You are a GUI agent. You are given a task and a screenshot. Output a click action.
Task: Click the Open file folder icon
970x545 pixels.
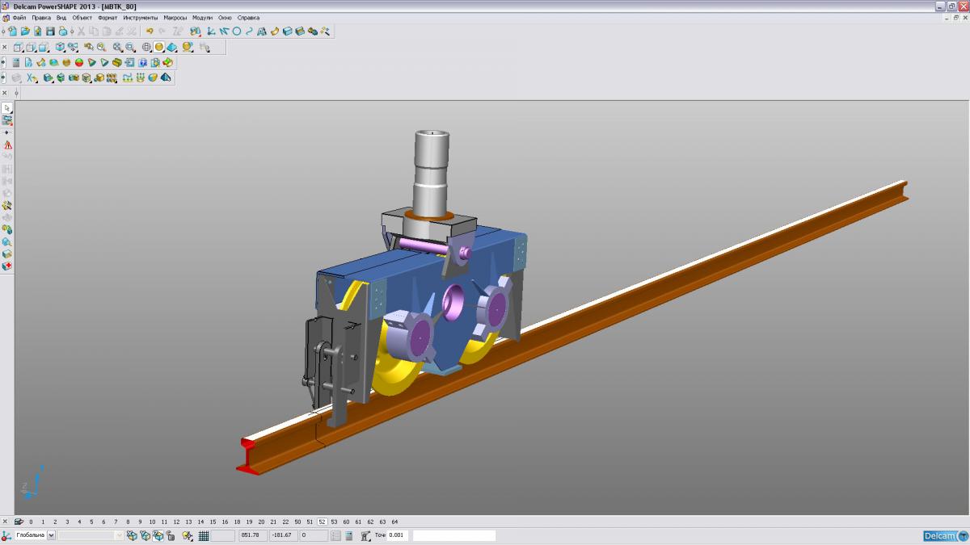coord(25,31)
